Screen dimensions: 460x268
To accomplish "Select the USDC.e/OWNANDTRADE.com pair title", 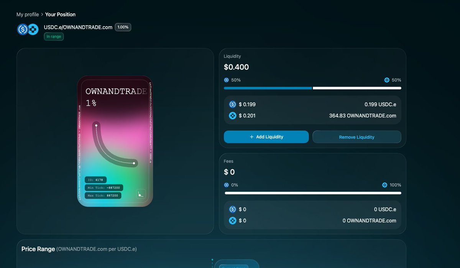I will tap(78, 27).
